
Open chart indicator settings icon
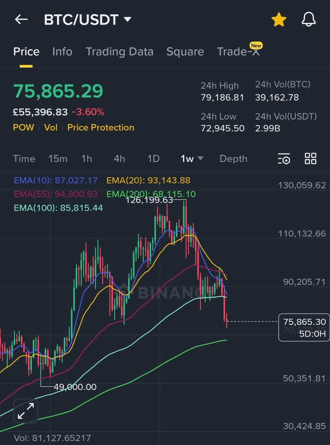click(x=284, y=159)
